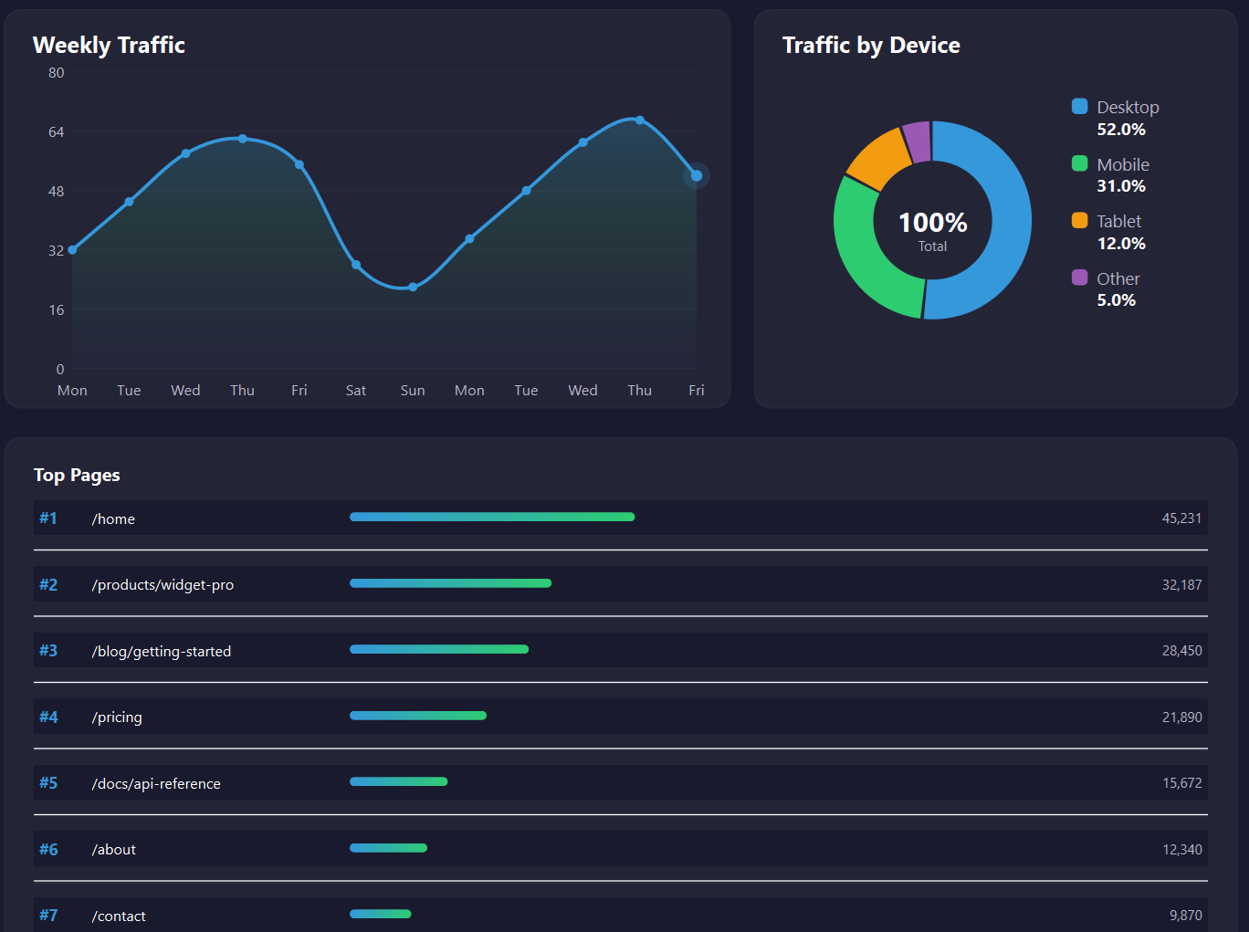This screenshot has width=1249, height=932.
Task: Select the Weekly Traffic panel title
Action: point(109,45)
